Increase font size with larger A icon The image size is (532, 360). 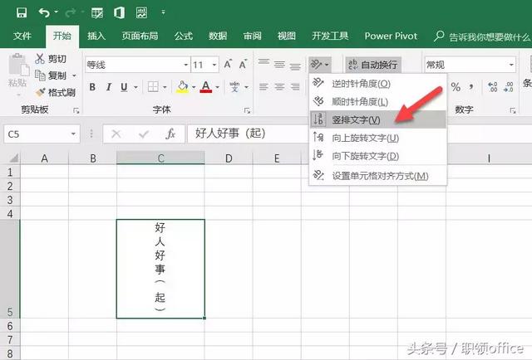click(x=228, y=64)
